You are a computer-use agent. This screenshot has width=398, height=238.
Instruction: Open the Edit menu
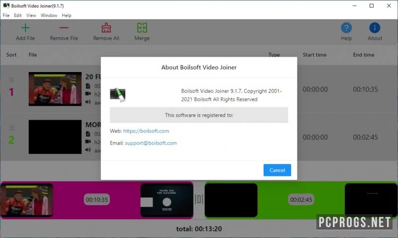tap(18, 15)
